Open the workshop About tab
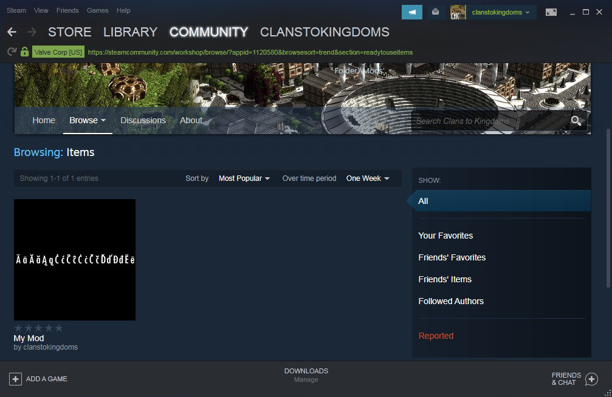 (x=191, y=121)
